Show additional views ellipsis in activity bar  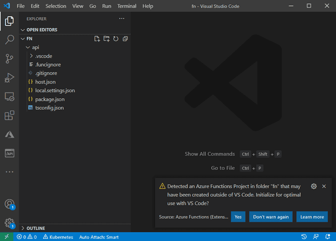coord(9,172)
